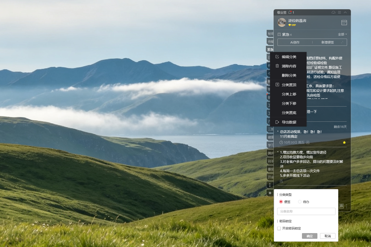371x247 pixels.
Task: Click the VIP badge under the username
Action: 292,25
